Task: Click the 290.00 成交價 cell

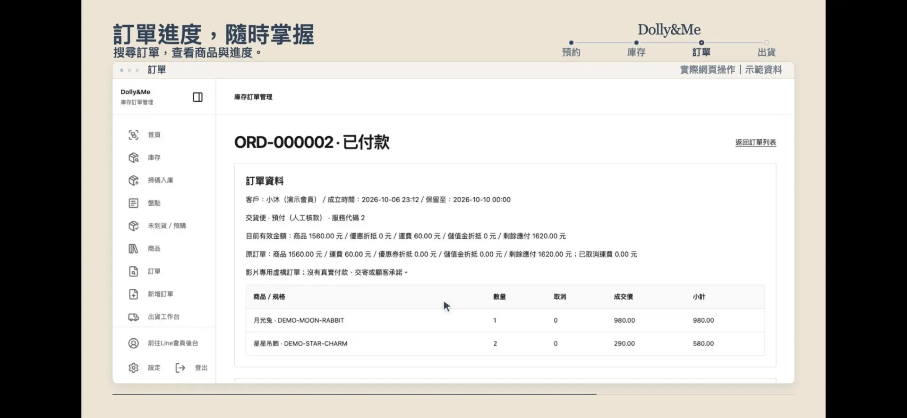Action: (625, 343)
